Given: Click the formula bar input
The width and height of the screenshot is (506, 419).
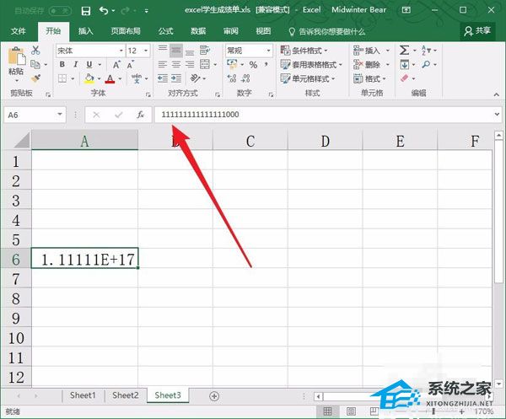Looking at the screenshot, I should (x=324, y=115).
